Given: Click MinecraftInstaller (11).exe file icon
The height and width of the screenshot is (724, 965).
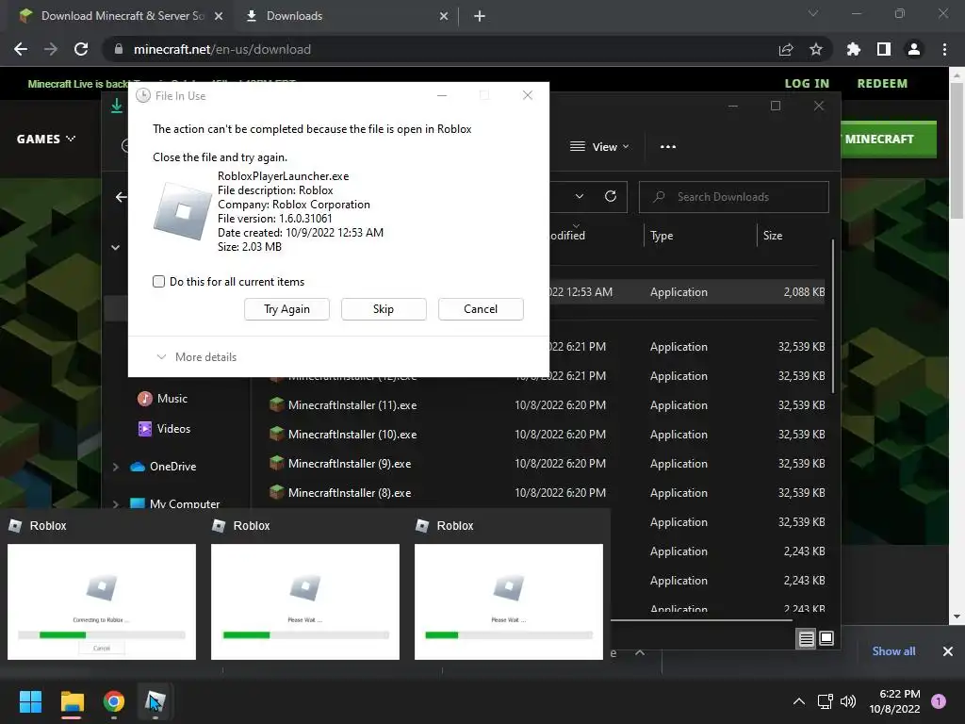Looking at the screenshot, I should 277,404.
